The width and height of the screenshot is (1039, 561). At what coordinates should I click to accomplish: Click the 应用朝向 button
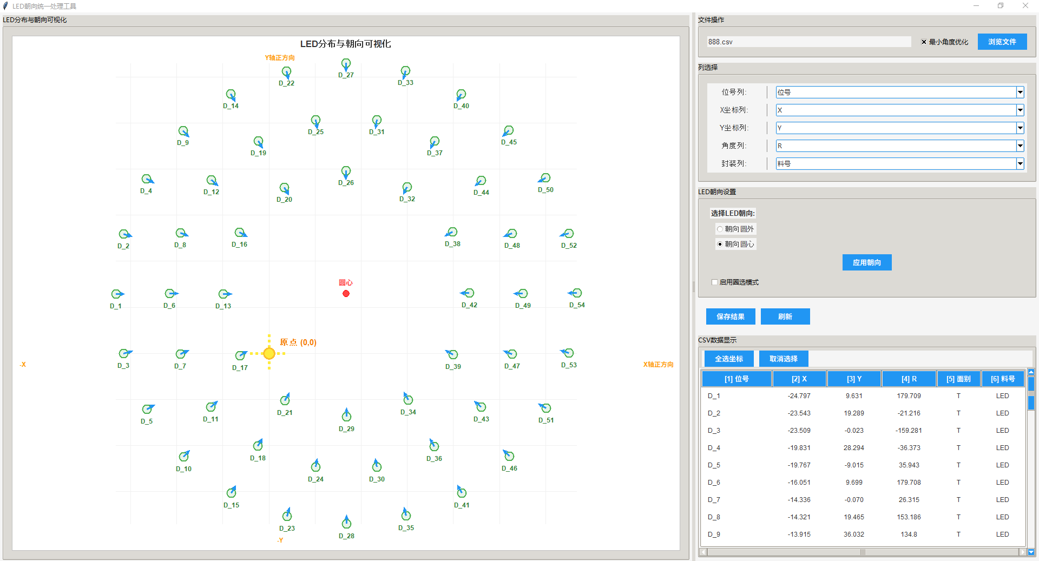(866, 262)
